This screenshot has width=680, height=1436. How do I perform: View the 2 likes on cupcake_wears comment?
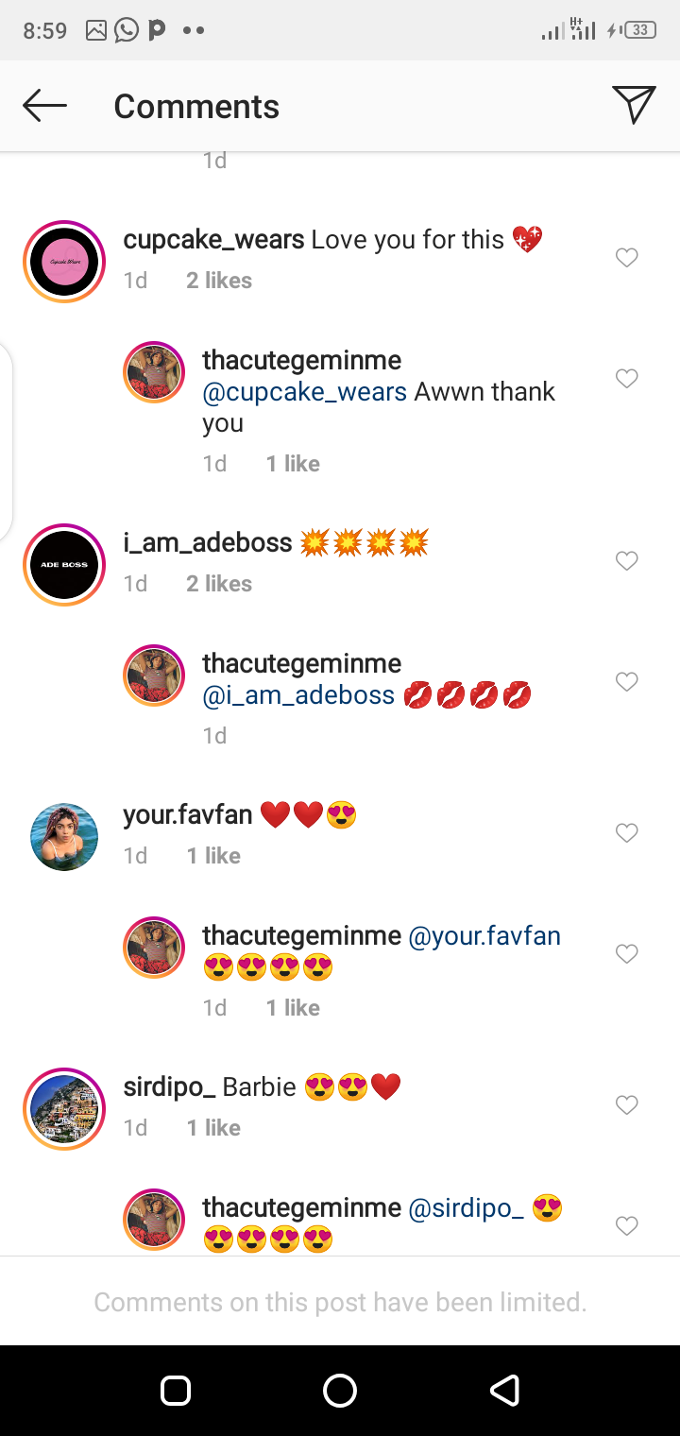pyautogui.click(x=219, y=281)
